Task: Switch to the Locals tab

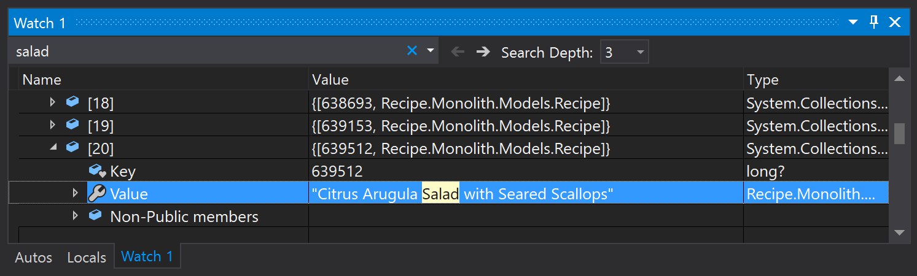Action: coord(87,257)
